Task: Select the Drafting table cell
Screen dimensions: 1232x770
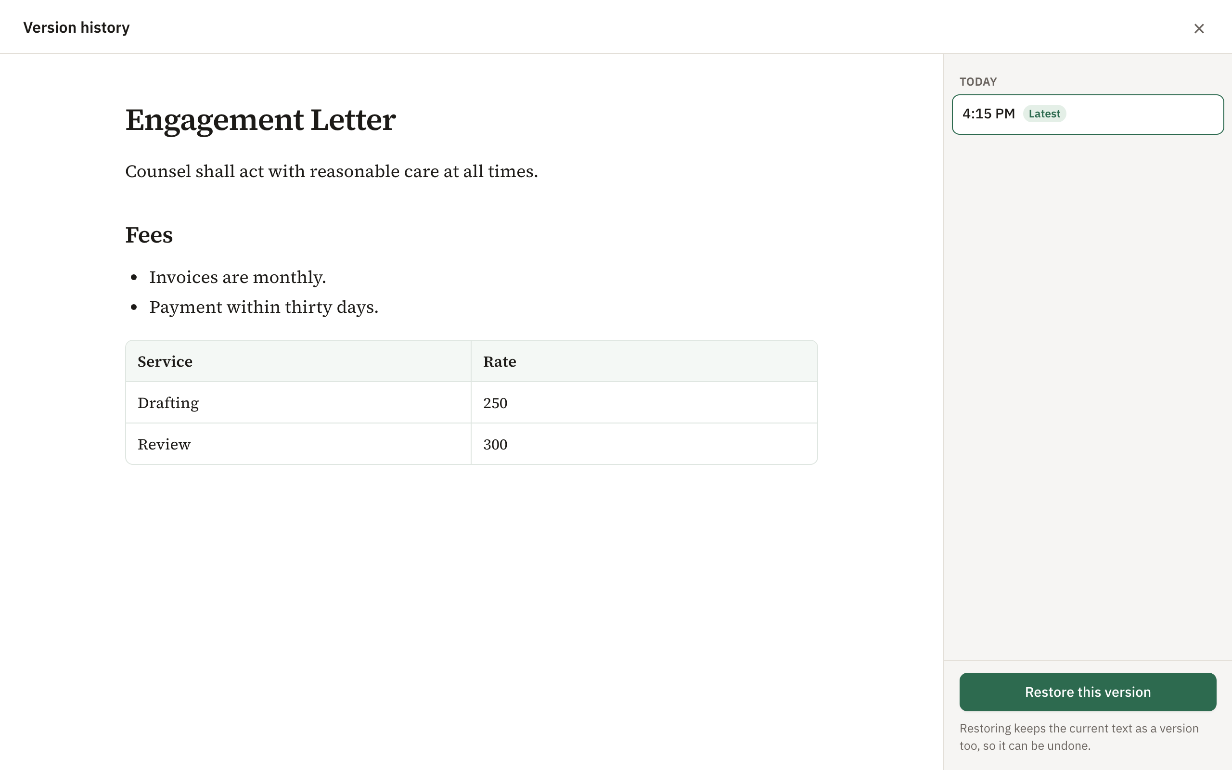Action: tap(298, 402)
